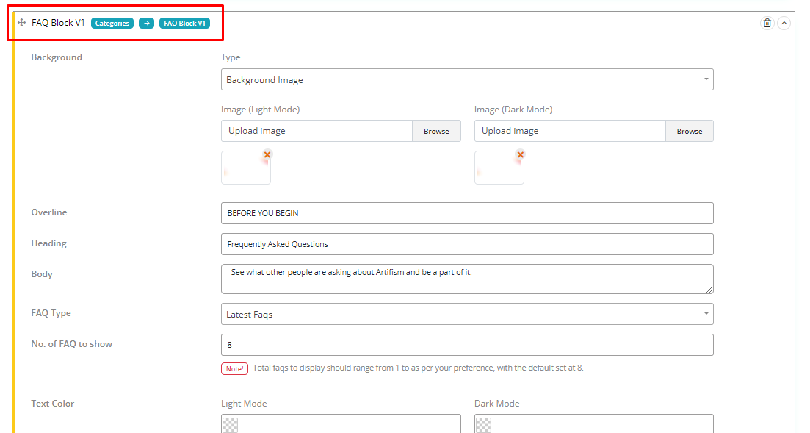
Task: Click the teal FAQ Block V1 badge
Action: click(x=184, y=23)
